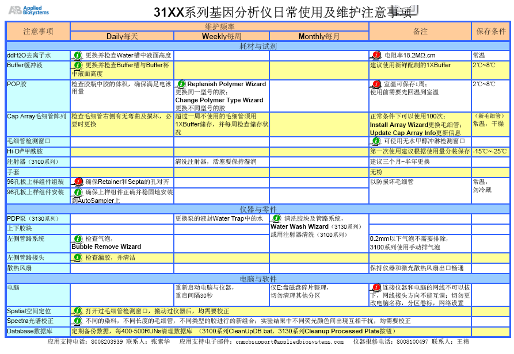Click the Install Array Wizard更换毛细管 text
Image resolution: width=514 pixels, height=354 pixels.
pos(416,125)
